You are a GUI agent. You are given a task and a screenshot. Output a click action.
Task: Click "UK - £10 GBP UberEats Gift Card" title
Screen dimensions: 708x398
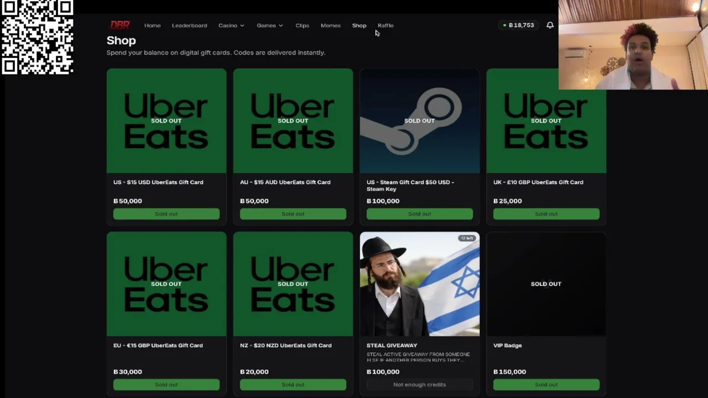(538, 182)
